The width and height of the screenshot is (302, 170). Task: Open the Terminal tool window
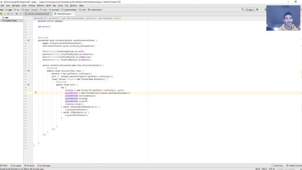pyautogui.click(x=29, y=166)
